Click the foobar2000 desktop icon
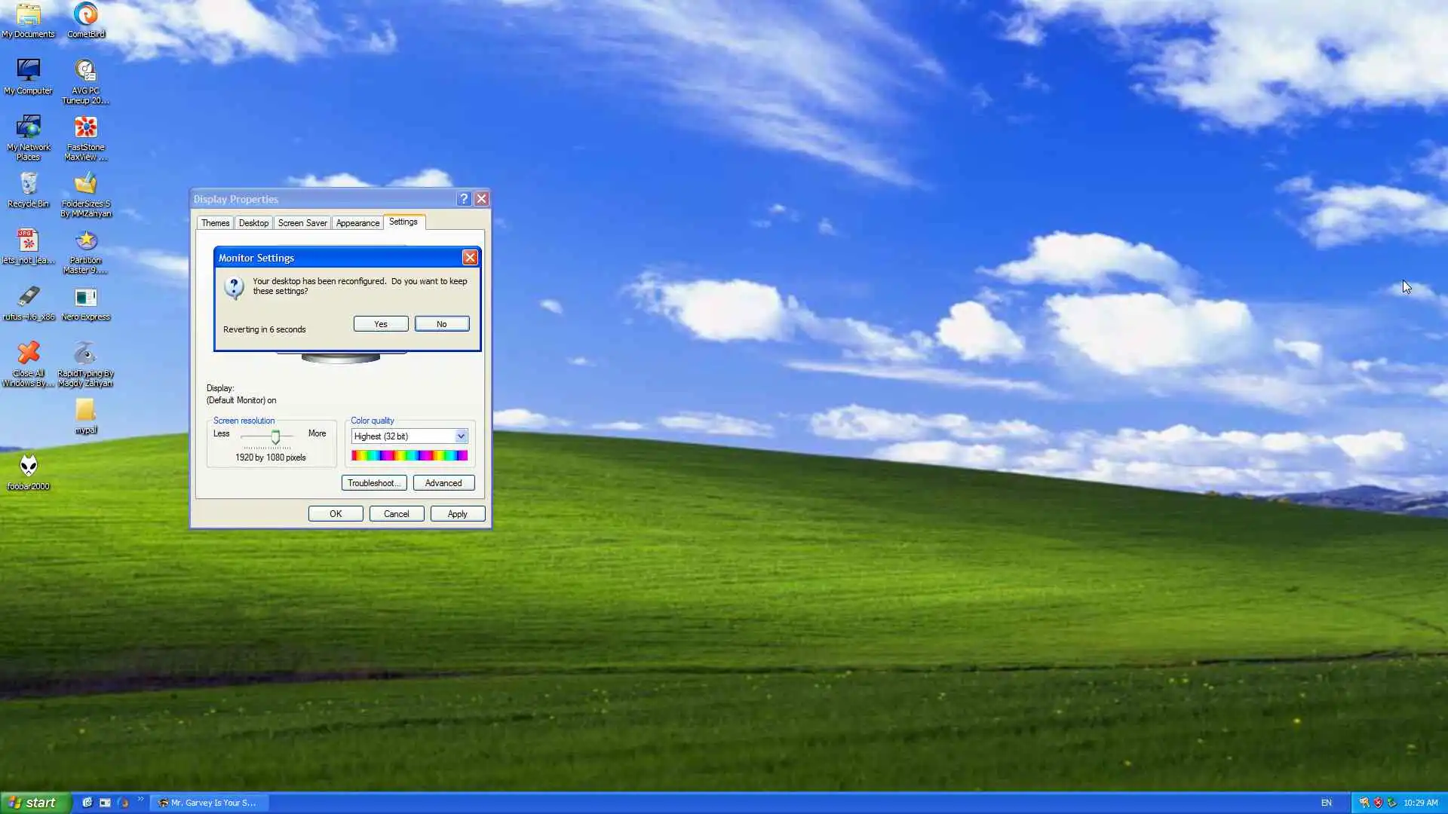 click(28, 467)
